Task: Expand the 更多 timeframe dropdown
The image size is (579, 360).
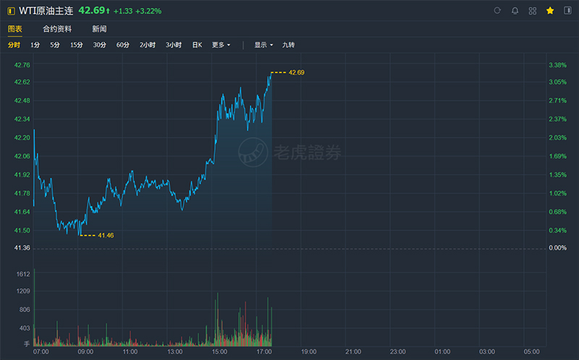Action: click(x=221, y=45)
